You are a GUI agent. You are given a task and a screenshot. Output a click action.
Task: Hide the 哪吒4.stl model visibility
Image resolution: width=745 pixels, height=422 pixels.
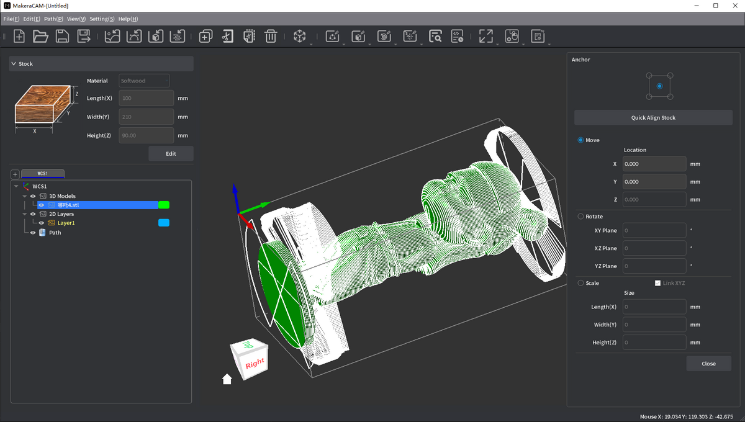tap(41, 205)
